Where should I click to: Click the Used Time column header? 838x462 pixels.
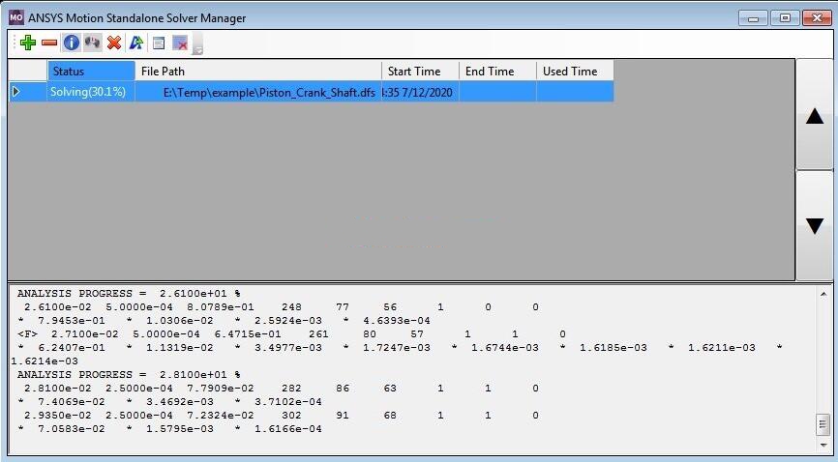(x=575, y=72)
